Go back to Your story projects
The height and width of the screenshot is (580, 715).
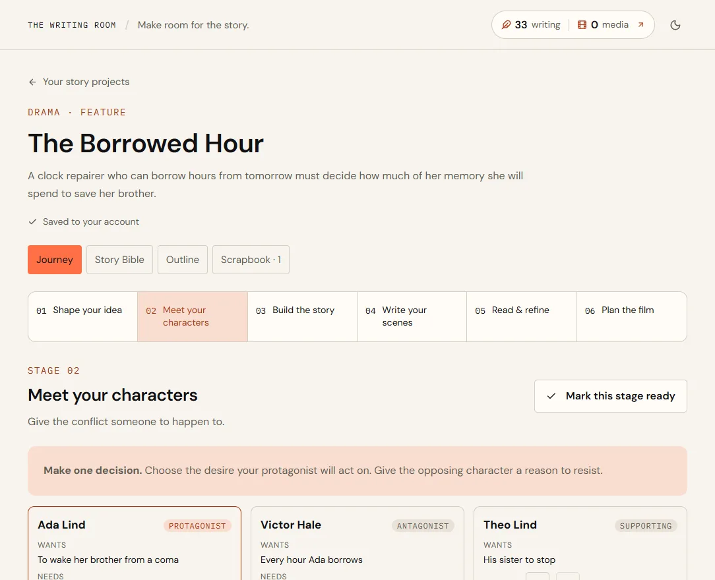(x=79, y=82)
